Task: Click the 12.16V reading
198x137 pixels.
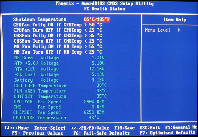Action: [x=97, y=69]
